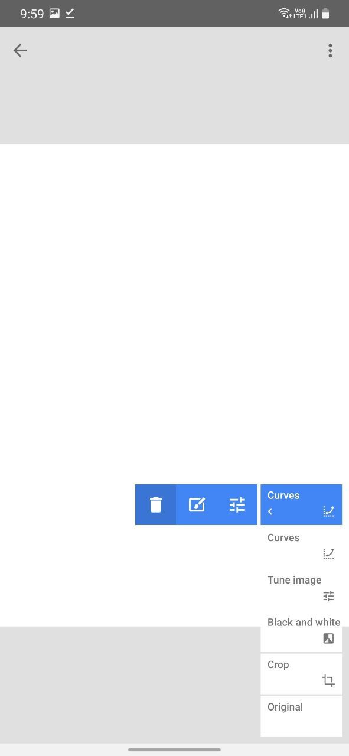The width and height of the screenshot is (349, 756).
Task: Tap the bottom navigation gesture bar
Action: [x=174, y=750]
